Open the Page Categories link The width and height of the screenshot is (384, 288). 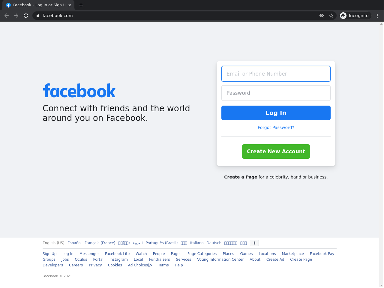(x=202, y=254)
